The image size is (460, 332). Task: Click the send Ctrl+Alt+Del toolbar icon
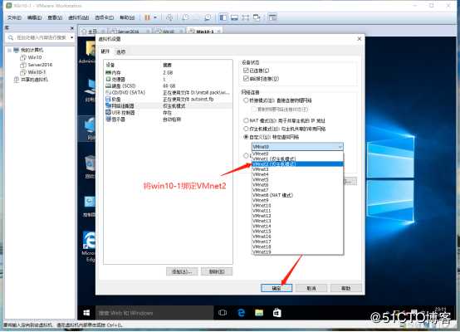coord(169,17)
